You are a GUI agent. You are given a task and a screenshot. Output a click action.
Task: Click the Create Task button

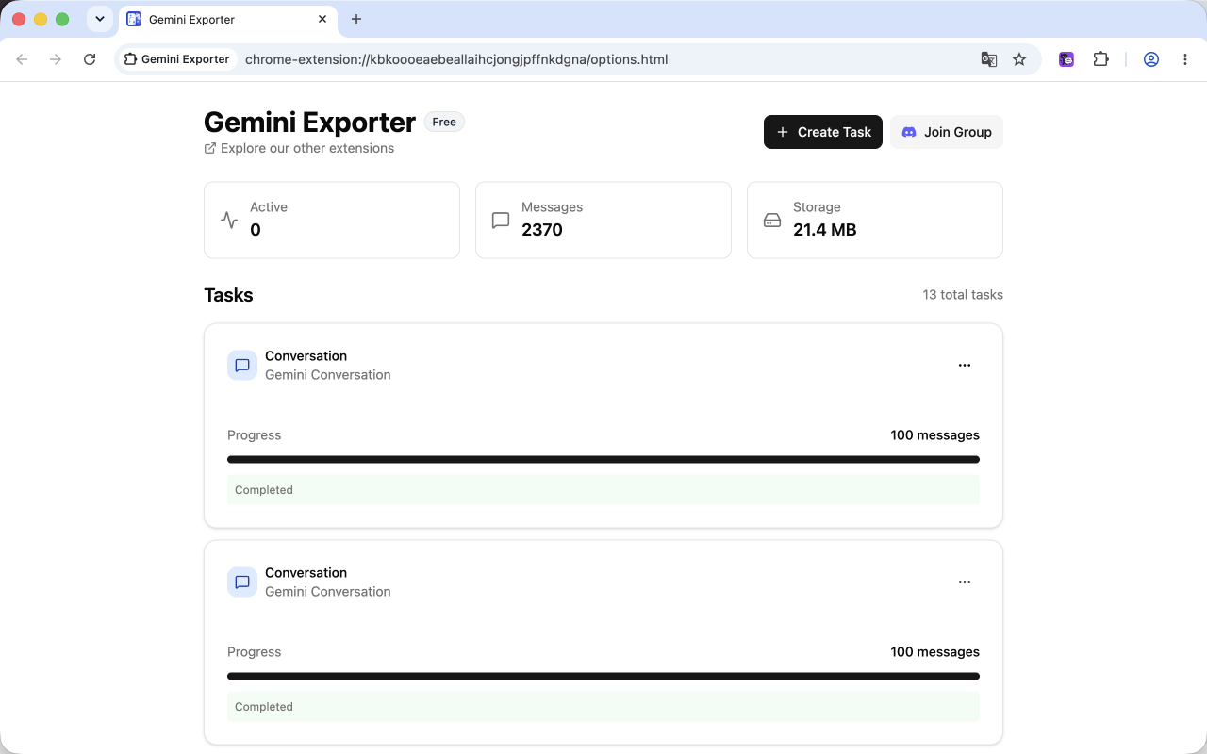[x=823, y=132]
